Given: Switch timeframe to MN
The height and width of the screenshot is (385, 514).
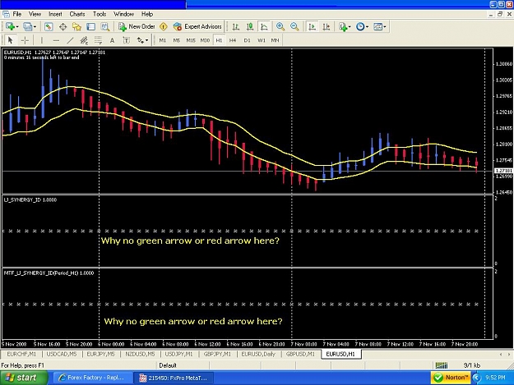Looking at the screenshot, I should 275,40.
